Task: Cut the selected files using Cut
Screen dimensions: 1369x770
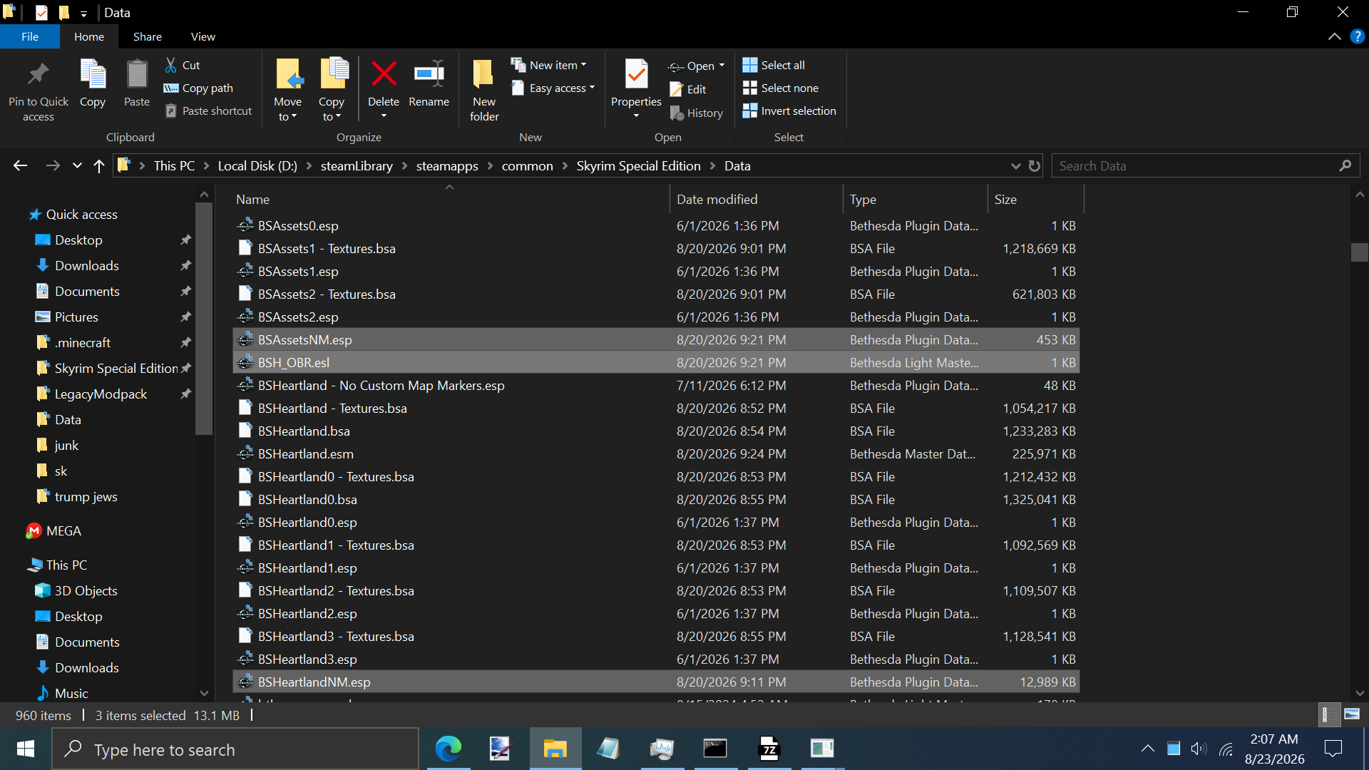Action: [183, 65]
